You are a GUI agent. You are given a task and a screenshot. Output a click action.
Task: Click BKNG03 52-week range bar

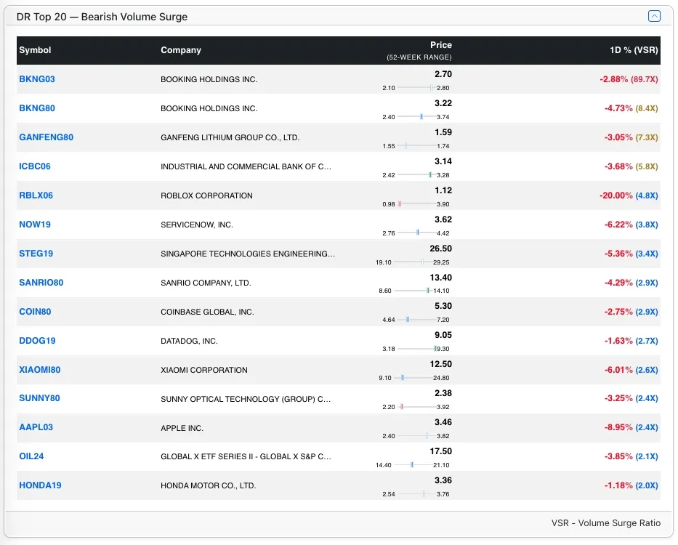click(x=416, y=88)
